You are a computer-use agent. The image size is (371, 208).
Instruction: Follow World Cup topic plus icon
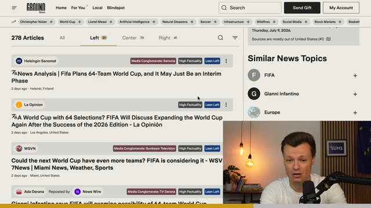(79, 22)
